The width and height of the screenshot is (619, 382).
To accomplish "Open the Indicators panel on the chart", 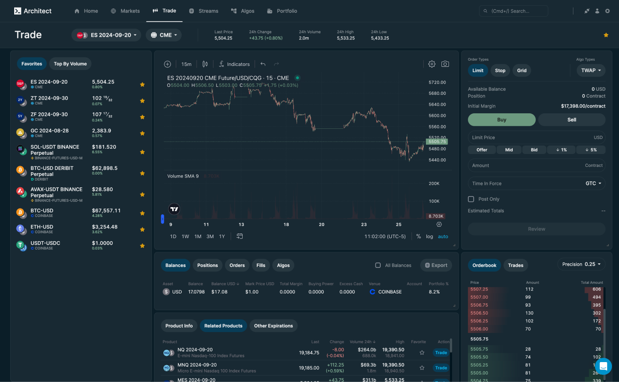I will 234,64.
